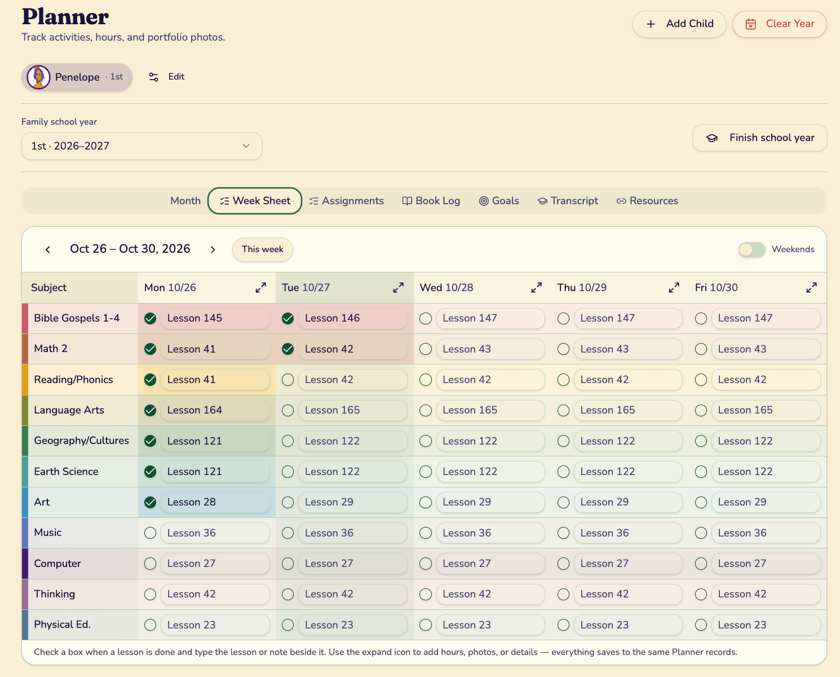Select the Penelope 1st child chip

click(77, 77)
